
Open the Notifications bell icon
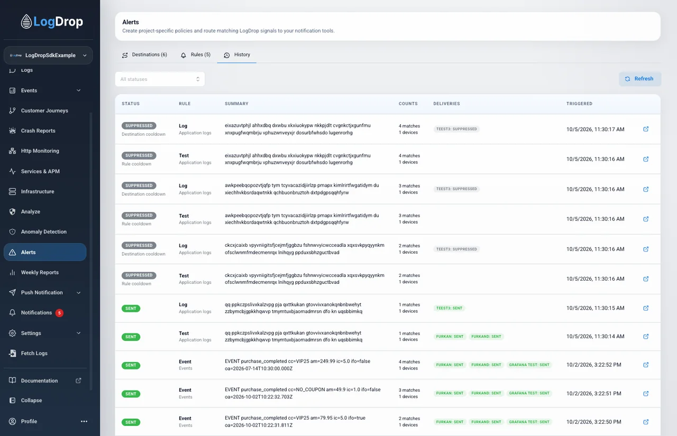[x=12, y=312]
